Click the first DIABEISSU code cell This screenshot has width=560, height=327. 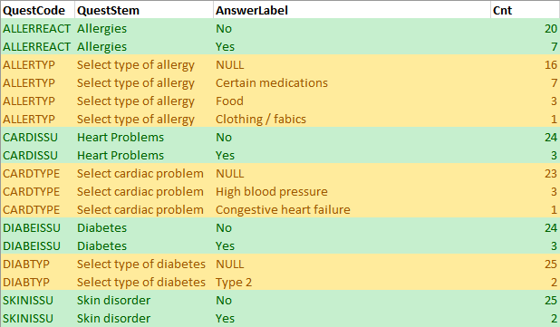click(x=37, y=227)
